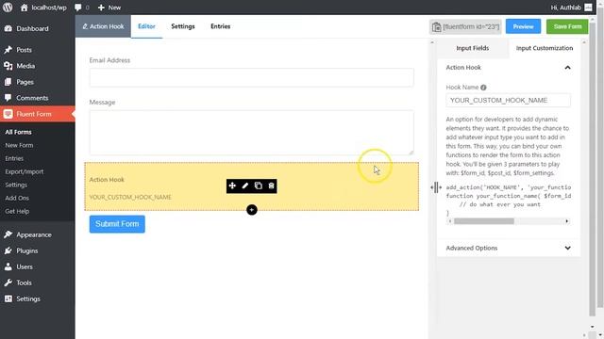Click the Email Address input field
This screenshot has height=339, width=604.
tap(252, 77)
